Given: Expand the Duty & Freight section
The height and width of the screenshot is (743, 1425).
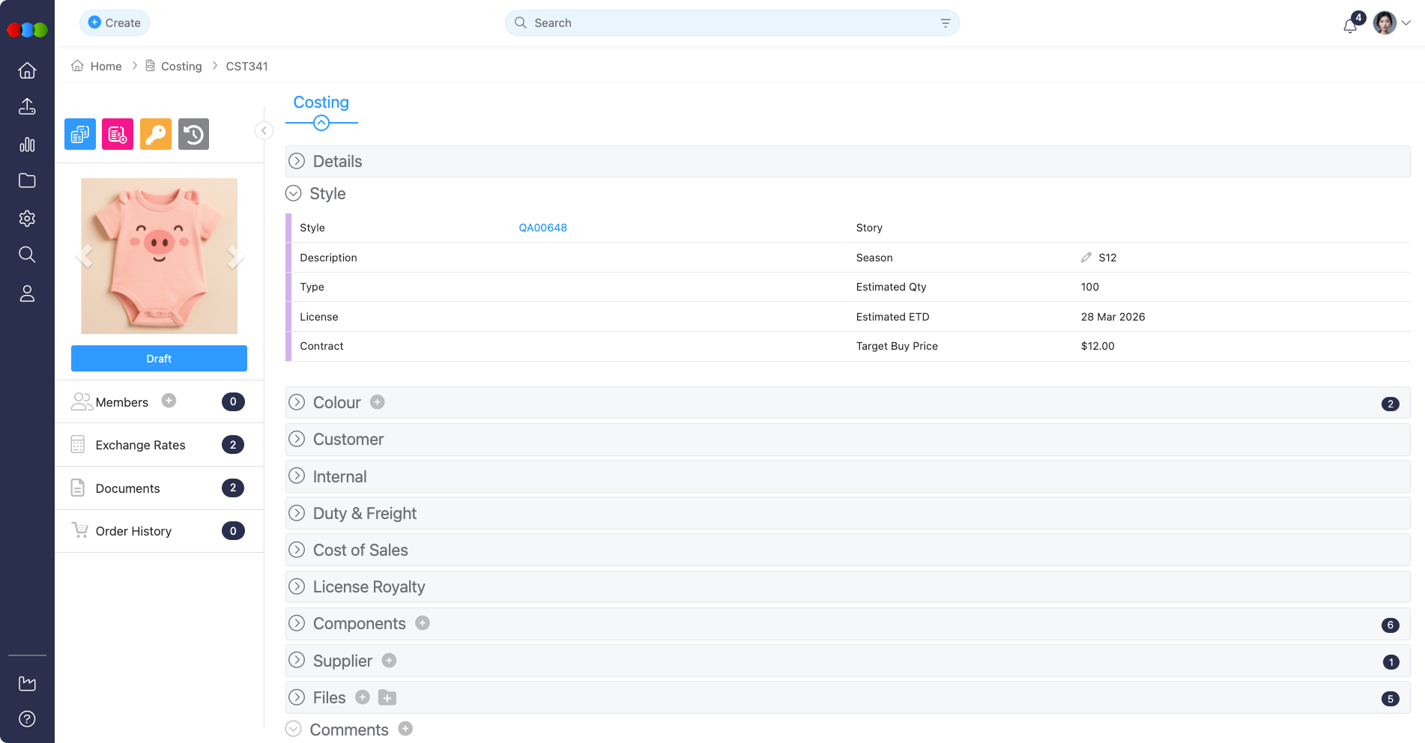Looking at the screenshot, I should click(297, 513).
